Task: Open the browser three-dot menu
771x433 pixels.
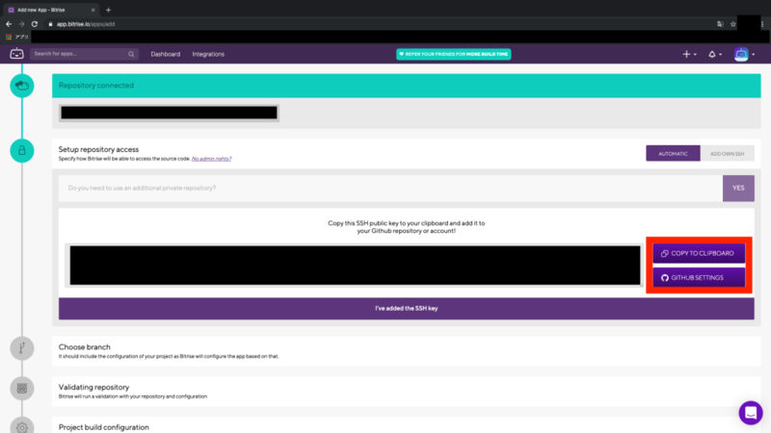Action: 762,23
